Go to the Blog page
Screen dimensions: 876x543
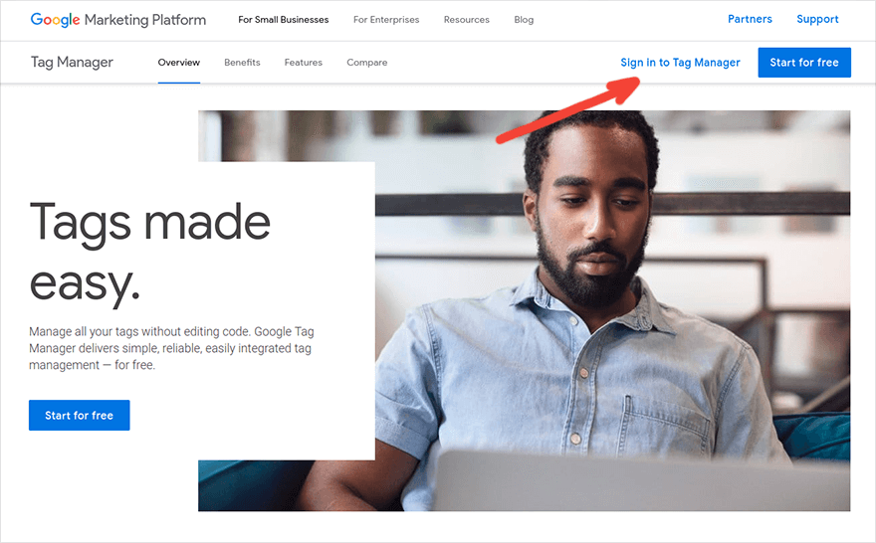point(524,20)
